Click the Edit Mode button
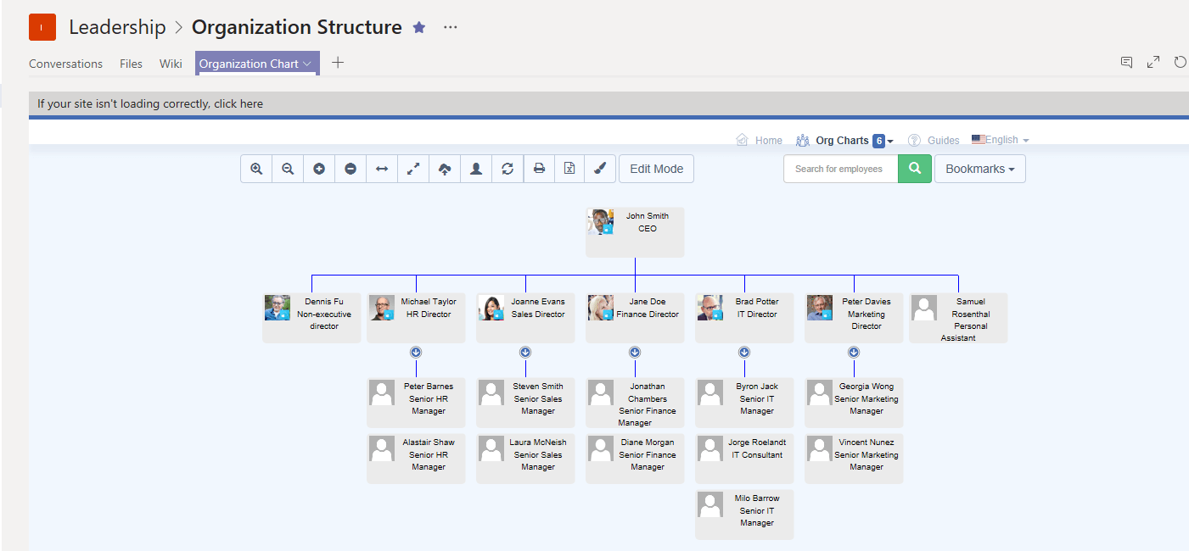 pyautogui.click(x=656, y=169)
